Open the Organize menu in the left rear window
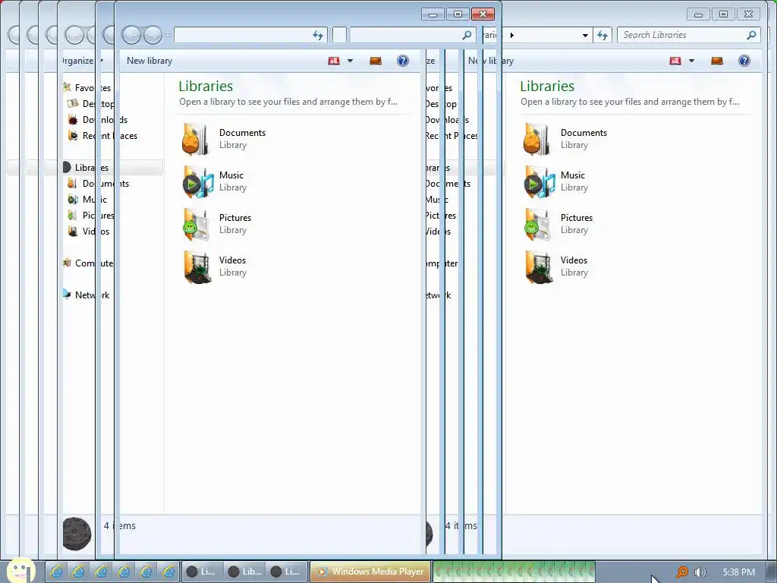 (82, 61)
